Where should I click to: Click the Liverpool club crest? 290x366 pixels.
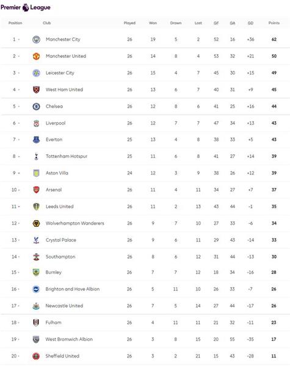tap(36, 123)
